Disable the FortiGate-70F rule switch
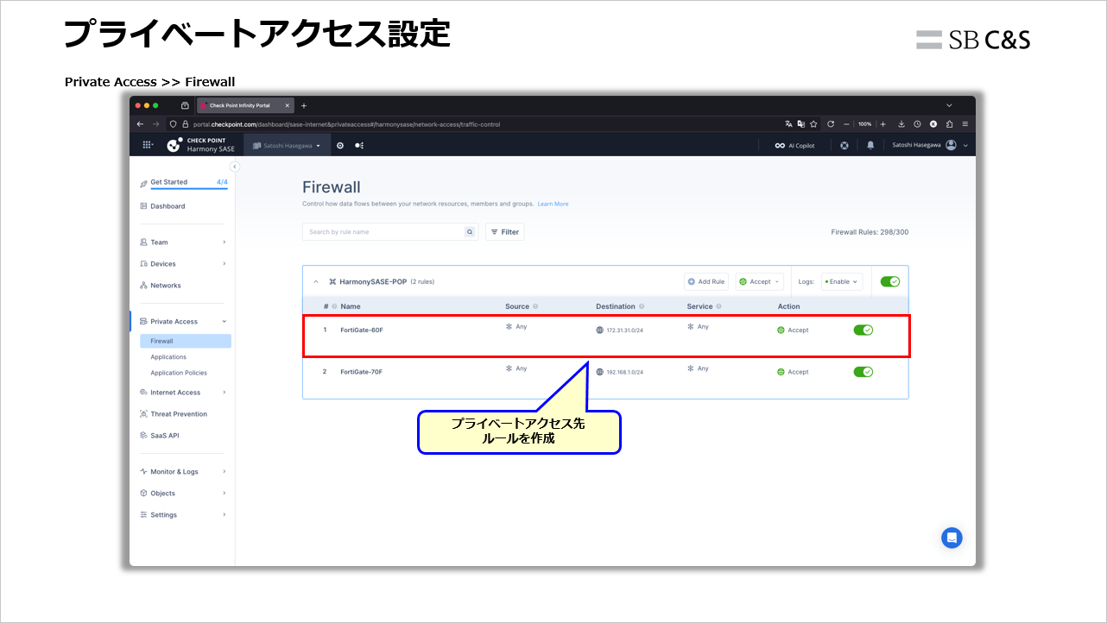The height and width of the screenshot is (623, 1107). click(863, 372)
